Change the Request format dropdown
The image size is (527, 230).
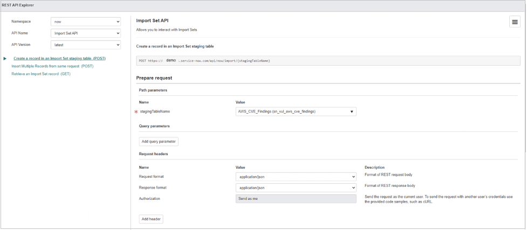(296, 177)
